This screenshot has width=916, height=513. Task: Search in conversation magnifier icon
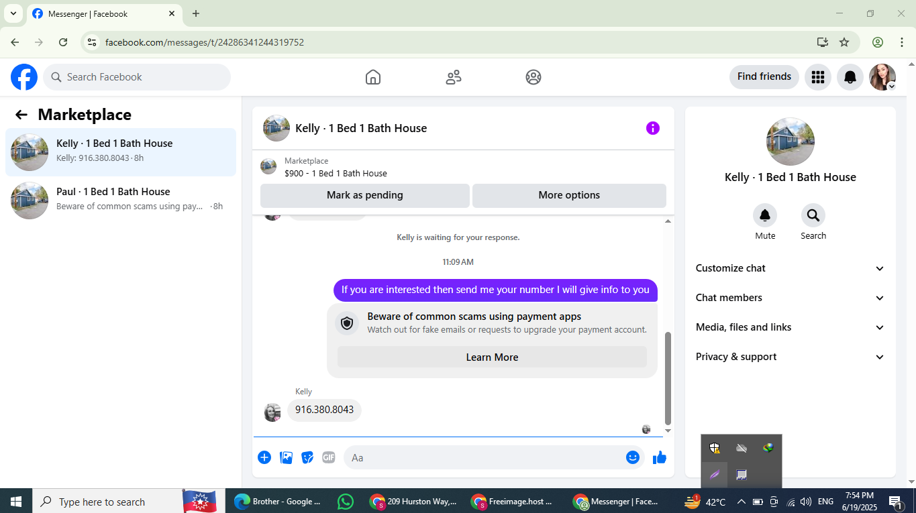tap(813, 215)
